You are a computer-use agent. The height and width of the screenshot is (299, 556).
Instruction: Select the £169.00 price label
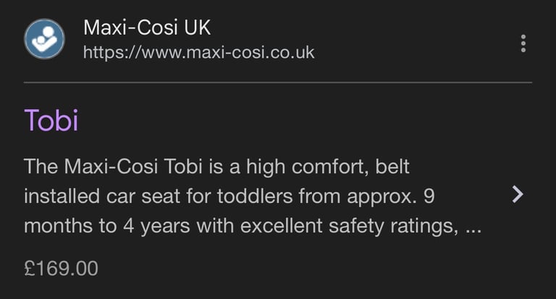pyautogui.click(x=61, y=268)
